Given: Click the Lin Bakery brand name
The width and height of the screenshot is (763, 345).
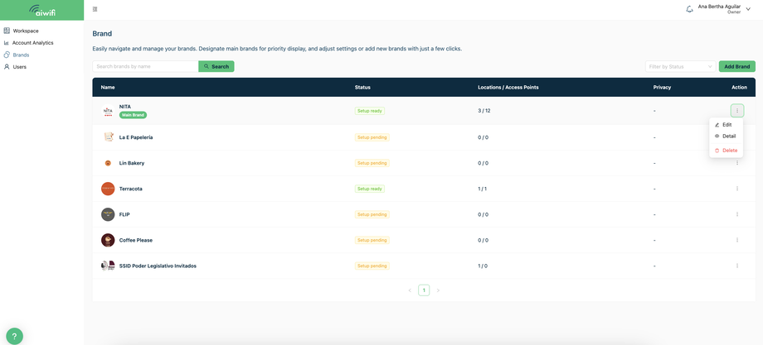Looking at the screenshot, I should tap(132, 163).
